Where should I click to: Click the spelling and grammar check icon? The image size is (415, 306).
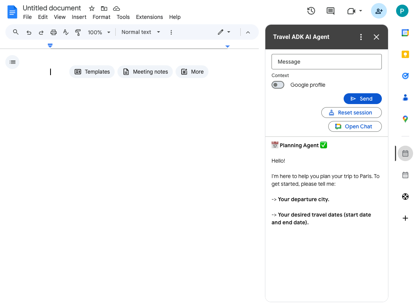click(66, 32)
